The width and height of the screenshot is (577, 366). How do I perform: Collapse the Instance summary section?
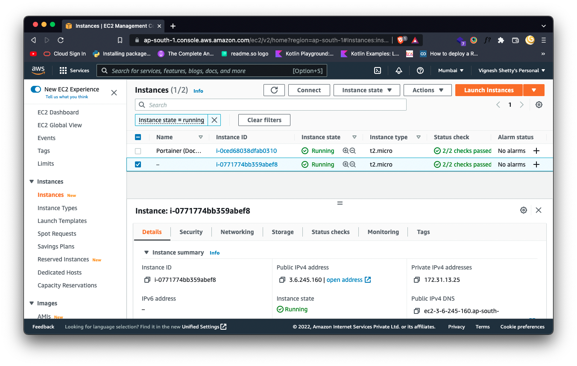tap(146, 252)
